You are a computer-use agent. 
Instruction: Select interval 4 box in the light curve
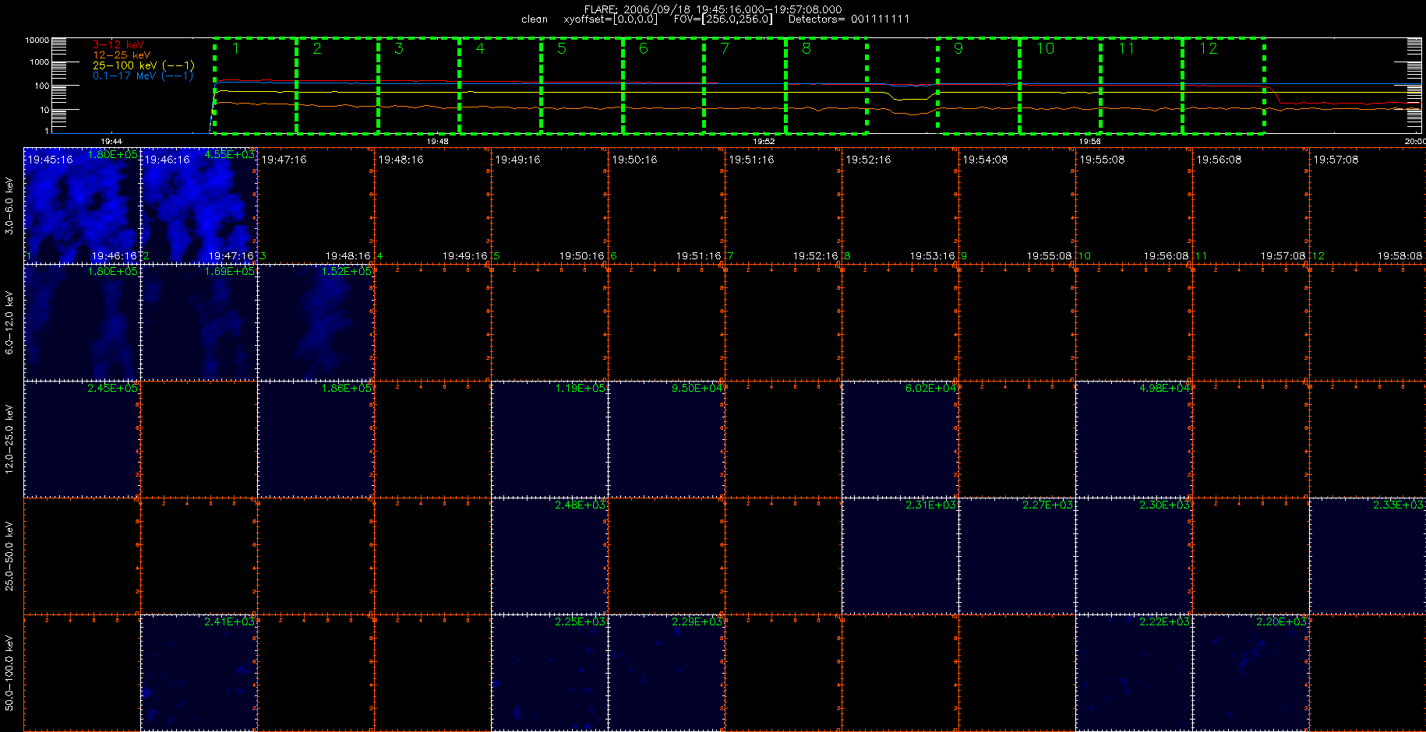point(500,86)
